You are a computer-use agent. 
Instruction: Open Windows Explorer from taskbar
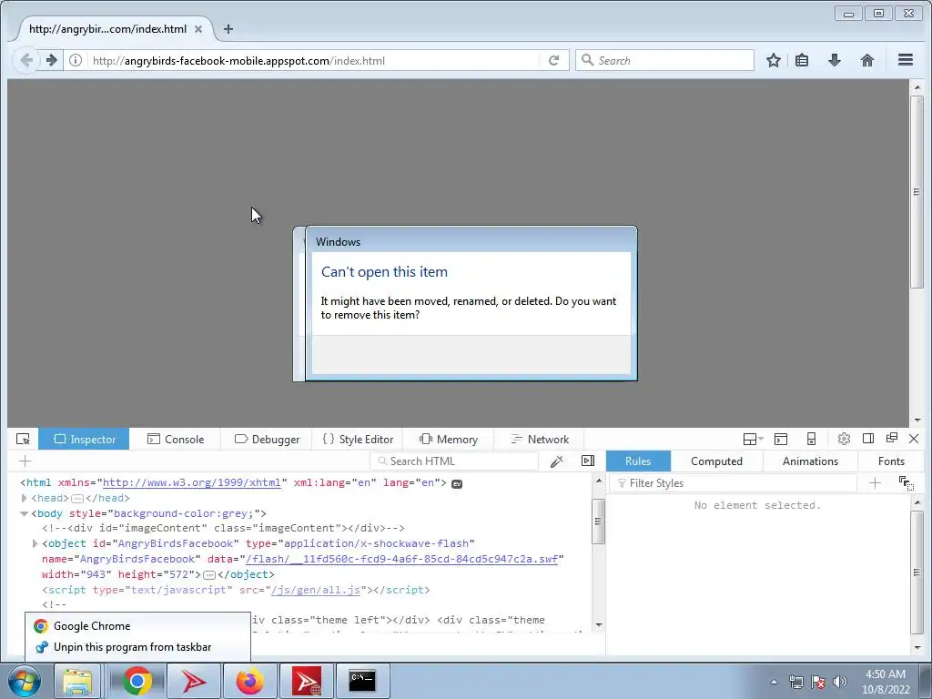coord(78,681)
